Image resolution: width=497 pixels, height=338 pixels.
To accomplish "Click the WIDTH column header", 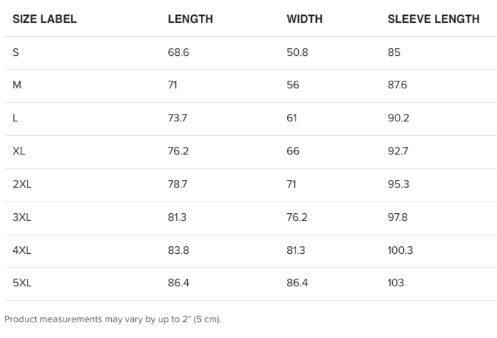I will pyautogui.click(x=304, y=19).
